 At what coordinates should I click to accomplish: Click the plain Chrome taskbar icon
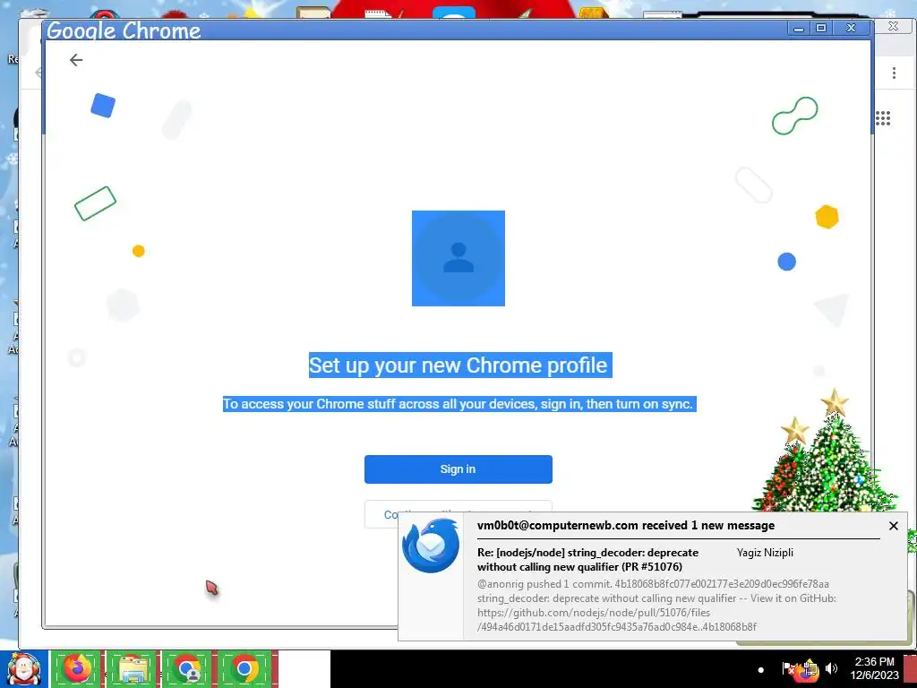[x=244, y=668]
